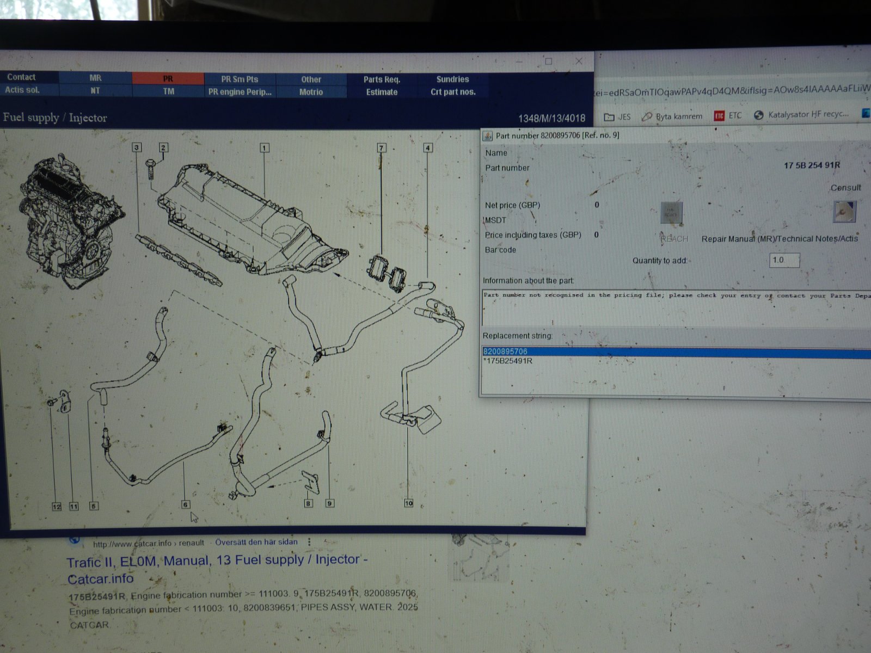Select the Other tab
The width and height of the screenshot is (871, 653).
point(311,79)
